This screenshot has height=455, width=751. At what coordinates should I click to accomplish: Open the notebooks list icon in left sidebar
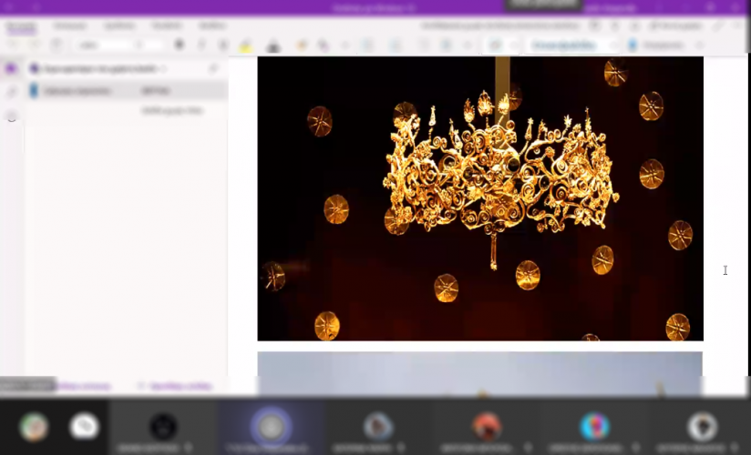point(12,68)
